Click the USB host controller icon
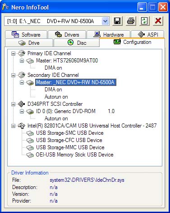170x213 pixels. click(x=21, y=126)
